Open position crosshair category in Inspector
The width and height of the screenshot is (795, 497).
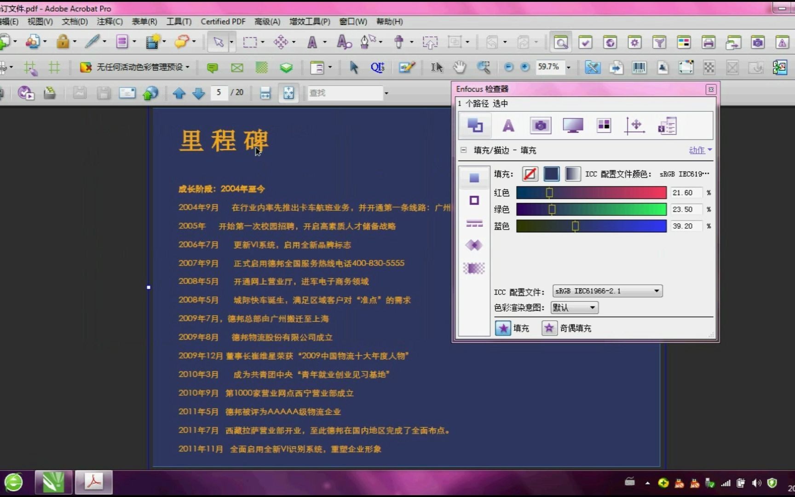tap(635, 125)
